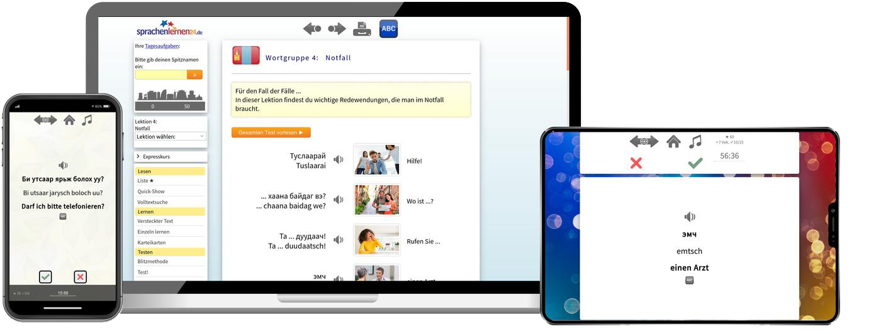Play the 'emtsch' audio on tablet
Screen dimensions: 881x334
coord(690,217)
